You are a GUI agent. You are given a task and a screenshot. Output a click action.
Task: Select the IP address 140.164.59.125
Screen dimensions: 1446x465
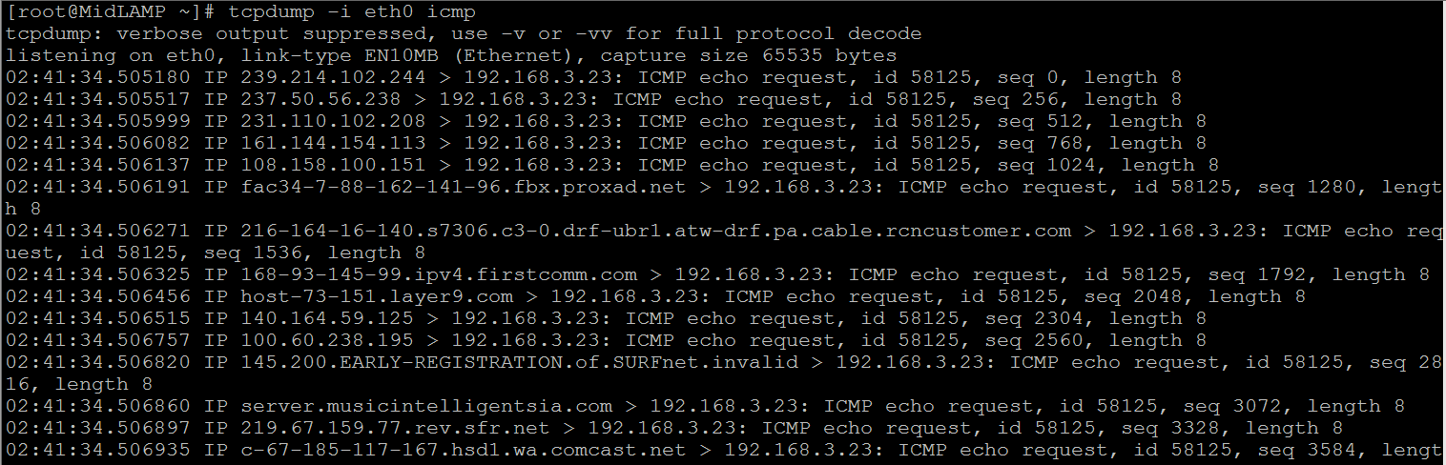click(327, 318)
